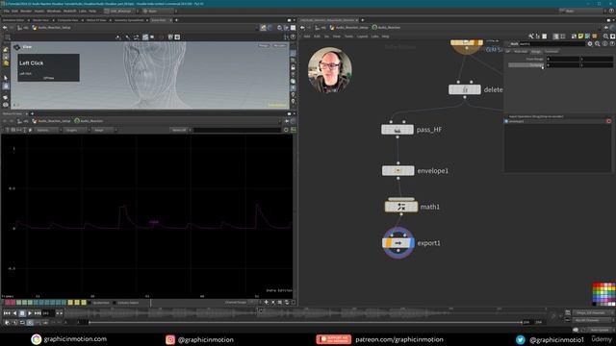
Task: Jump to last frame in the playbar
Action: (x=38, y=313)
